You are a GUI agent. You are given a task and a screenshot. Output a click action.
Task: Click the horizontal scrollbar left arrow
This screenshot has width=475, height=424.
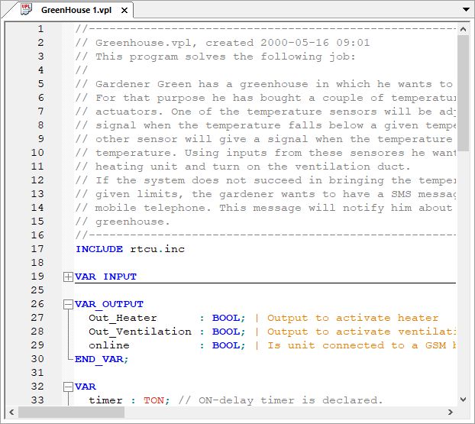click(11, 413)
